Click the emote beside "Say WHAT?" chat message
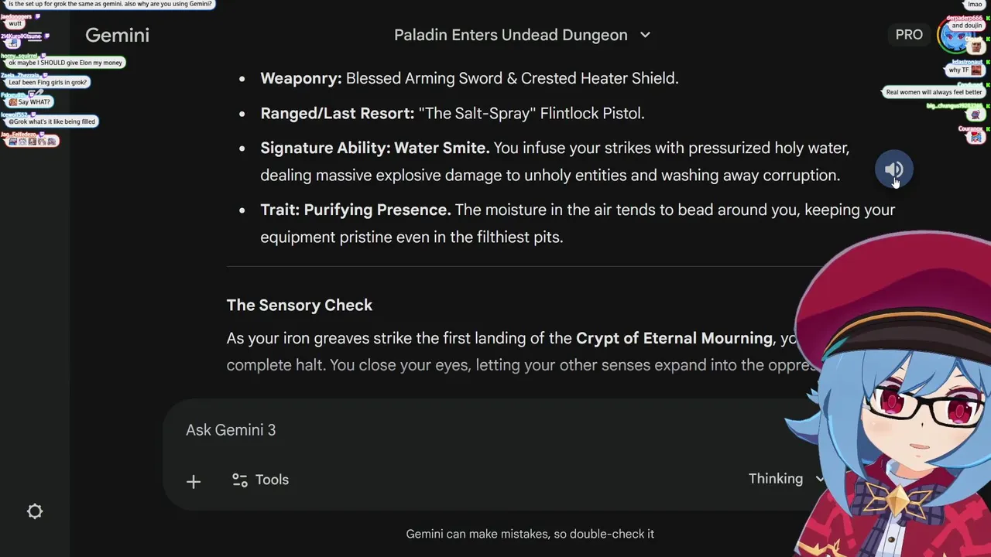 12,102
